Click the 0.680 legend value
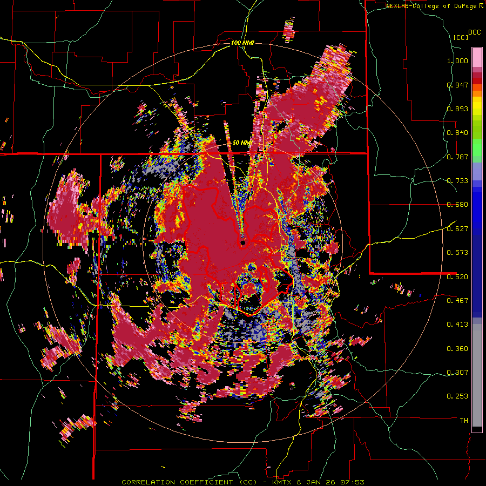The width and height of the screenshot is (486, 486). pyautogui.click(x=457, y=205)
